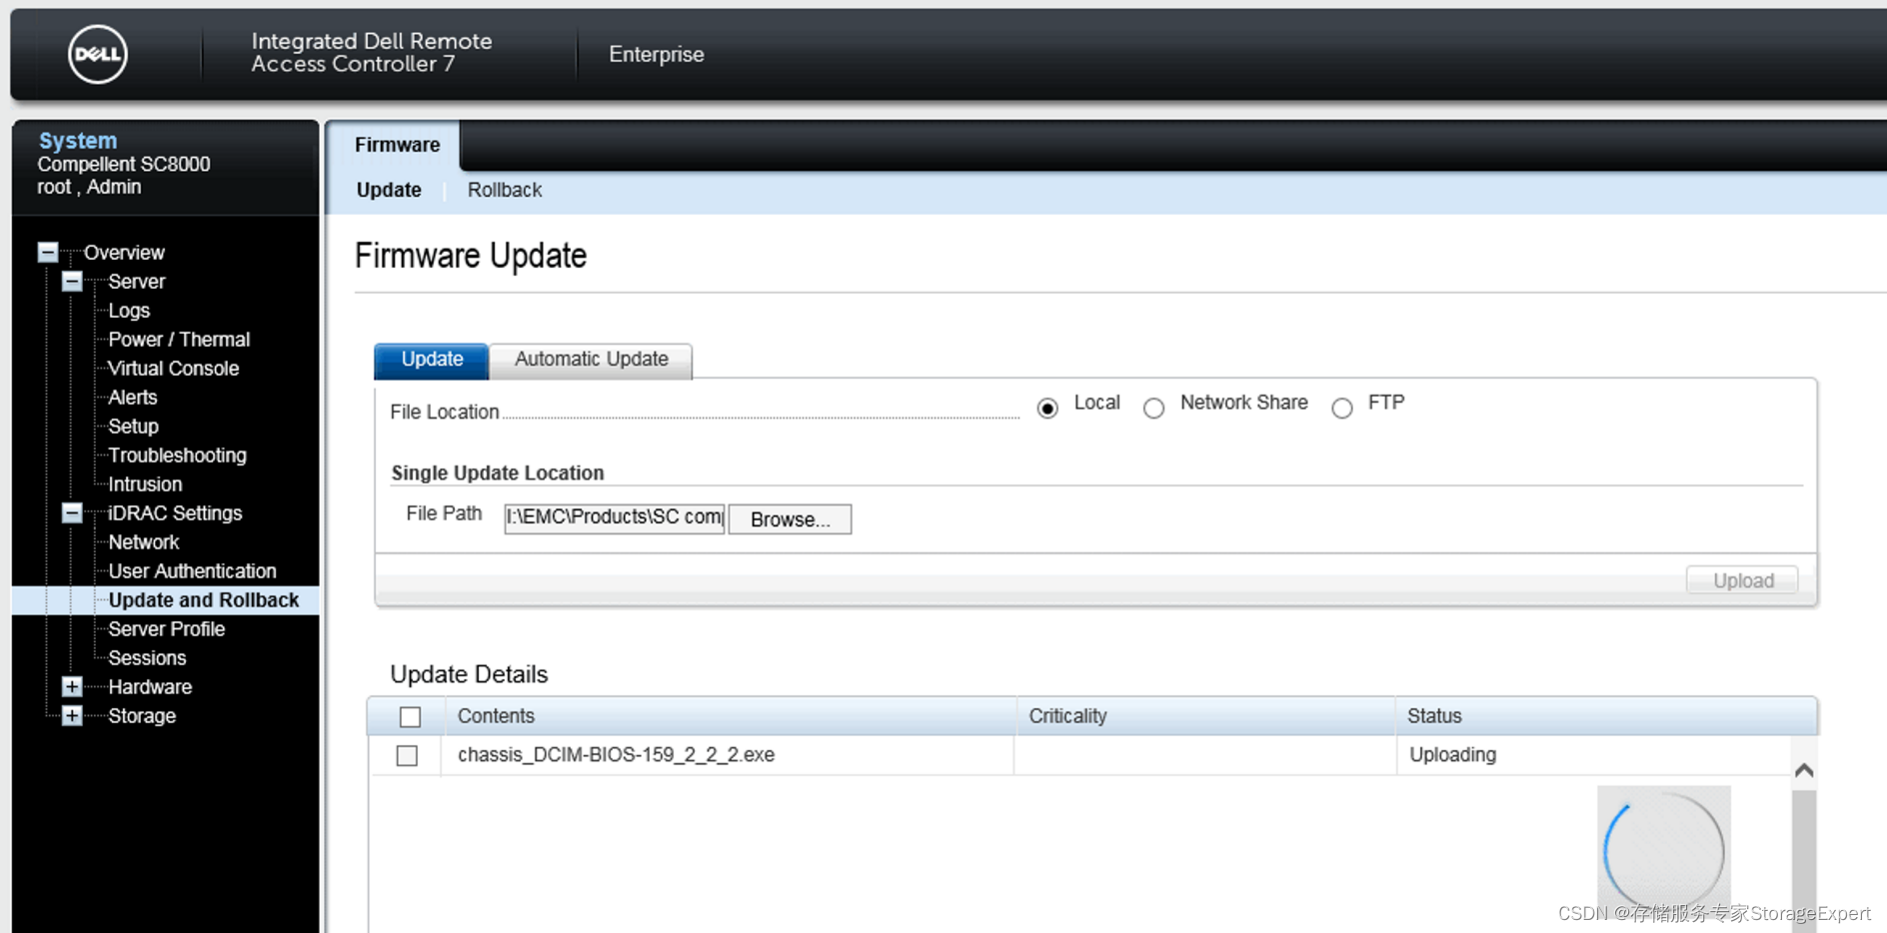Select Network Share radio button
Image resolution: width=1887 pixels, height=933 pixels.
click(1153, 408)
